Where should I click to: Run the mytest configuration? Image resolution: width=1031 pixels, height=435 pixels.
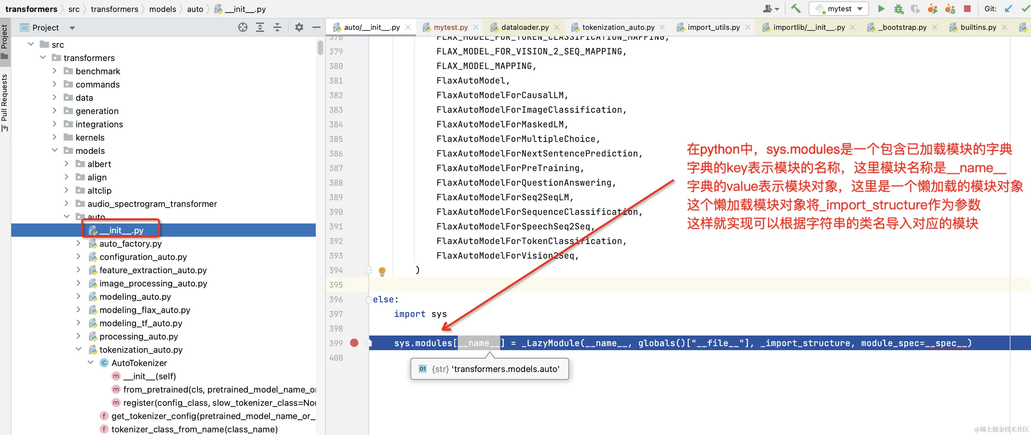[882, 9]
